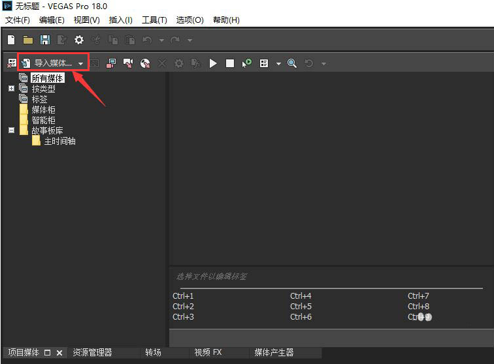
Task: Click the media properties gear icon
Action: tap(179, 63)
